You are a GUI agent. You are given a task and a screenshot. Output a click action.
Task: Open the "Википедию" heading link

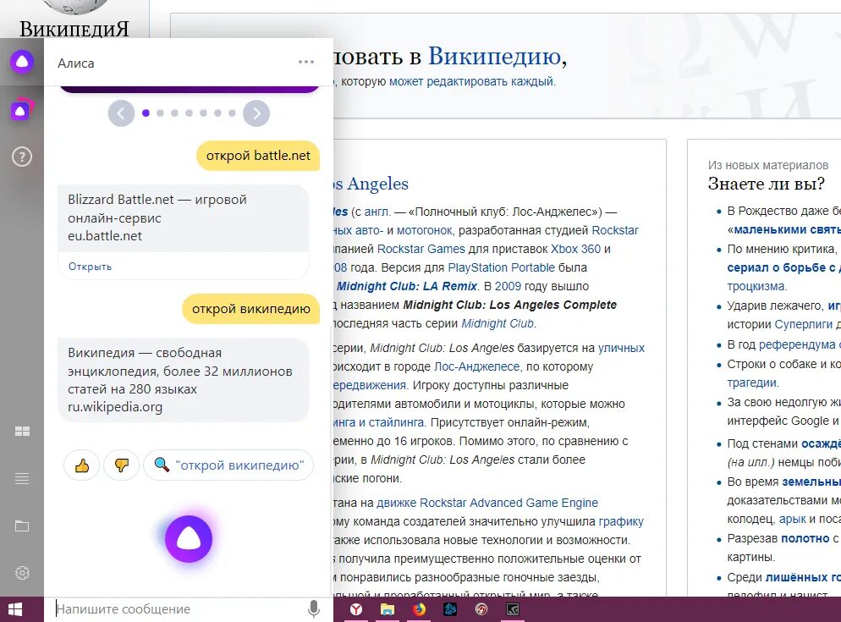(x=494, y=57)
